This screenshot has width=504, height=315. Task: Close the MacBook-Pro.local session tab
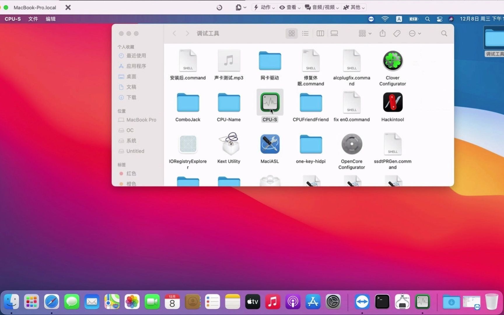(x=68, y=7)
